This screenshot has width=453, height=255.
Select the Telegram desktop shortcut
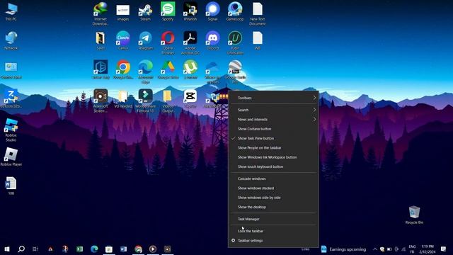pyautogui.click(x=145, y=40)
